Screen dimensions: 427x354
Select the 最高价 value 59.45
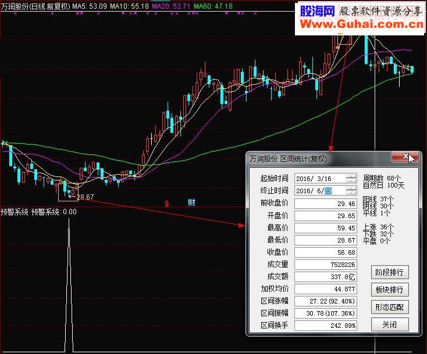pyautogui.click(x=325, y=228)
